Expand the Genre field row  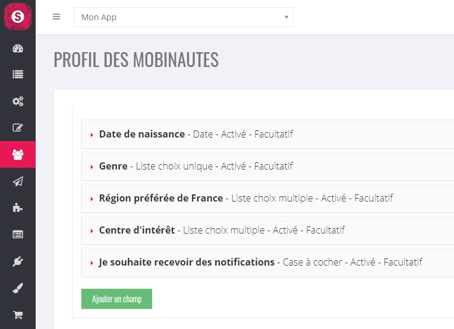(268, 167)
